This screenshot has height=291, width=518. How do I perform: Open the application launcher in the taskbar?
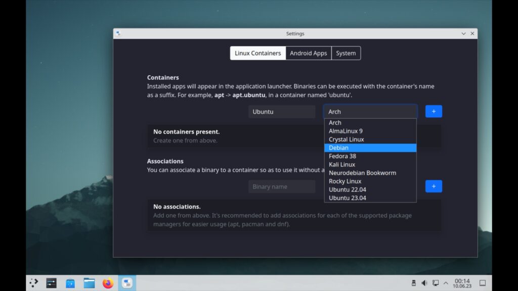tap(34, 283)
